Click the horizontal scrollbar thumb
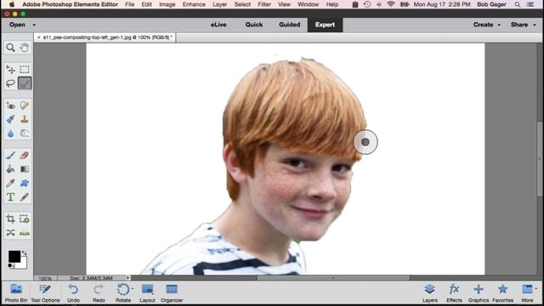The image size is (544, 306). [333, 278]
